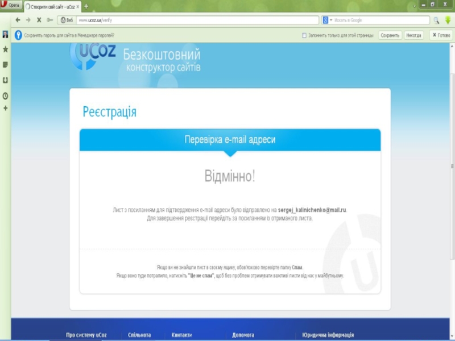The width and height of the screenshot is (455, 341).
Task: Open the history clock panel
Action: (5, 96)
